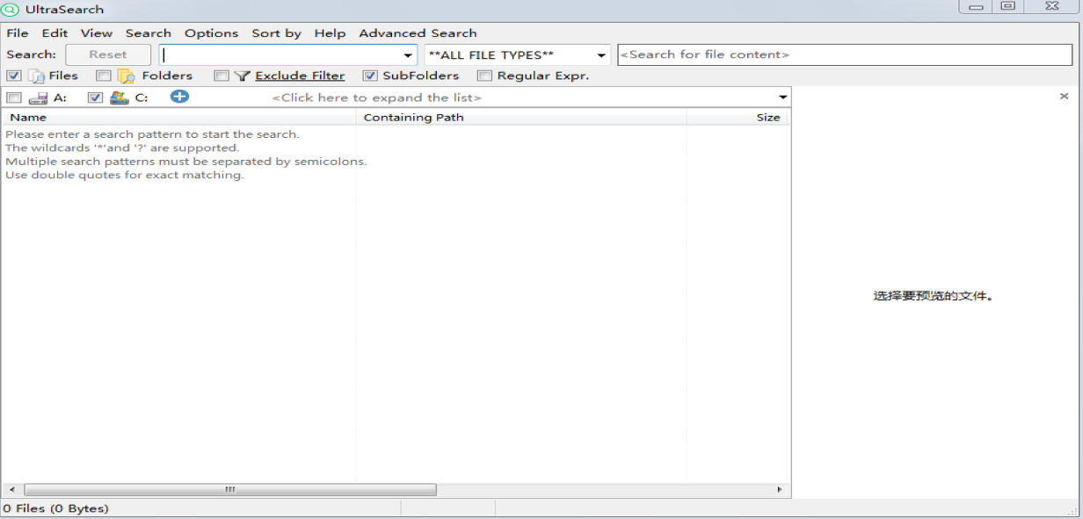Close the preview pane with the X

pyautogui.click(x=1064, y=97)
